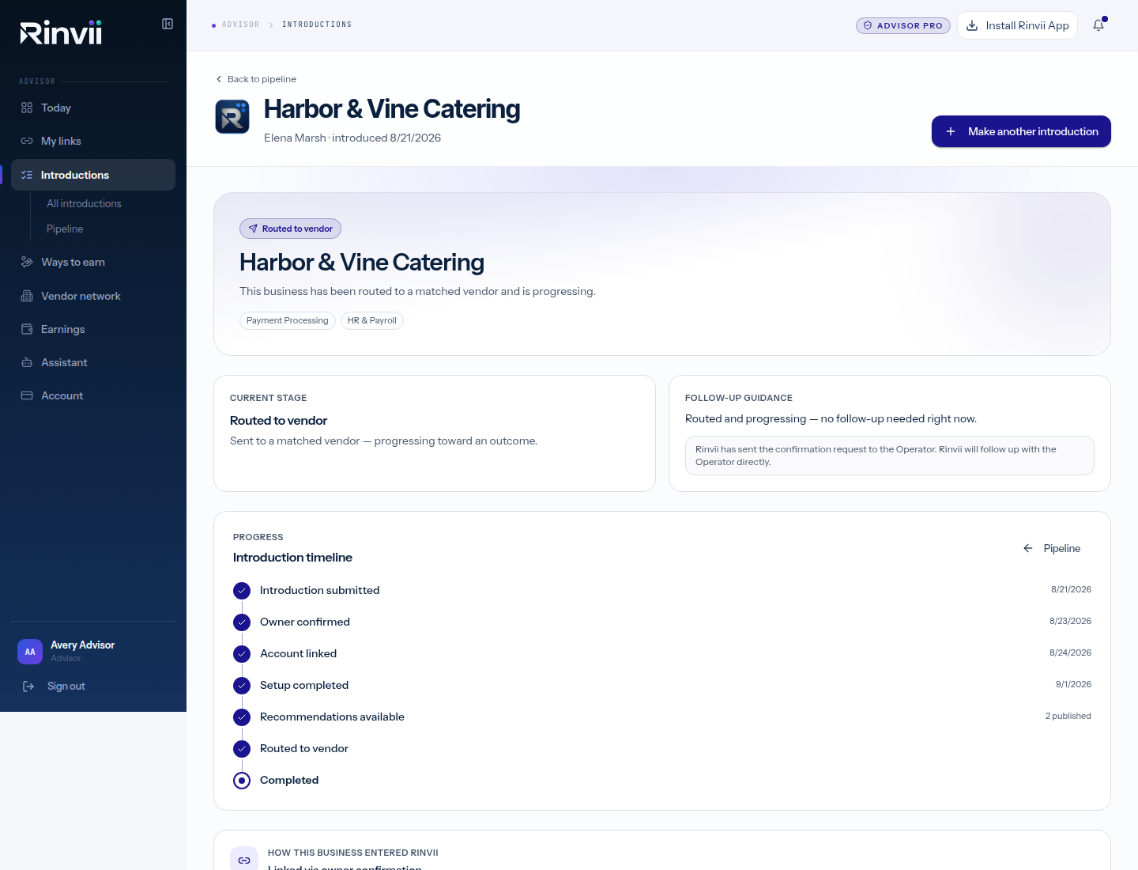1138x870 pixels.
Task: Click the Assistant robot icon
Action: point(27,362)
